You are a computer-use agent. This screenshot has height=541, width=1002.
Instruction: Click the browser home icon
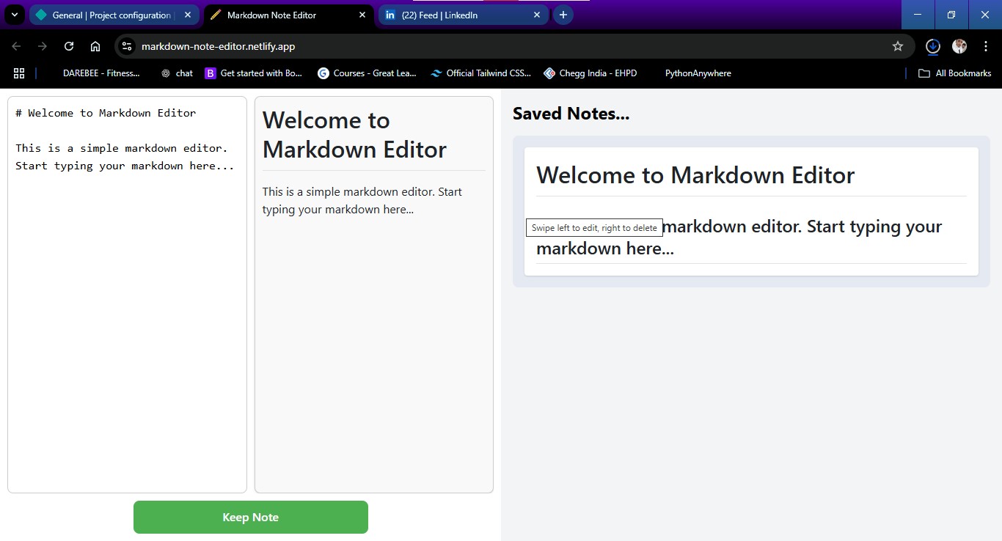[x=95, y=45]
